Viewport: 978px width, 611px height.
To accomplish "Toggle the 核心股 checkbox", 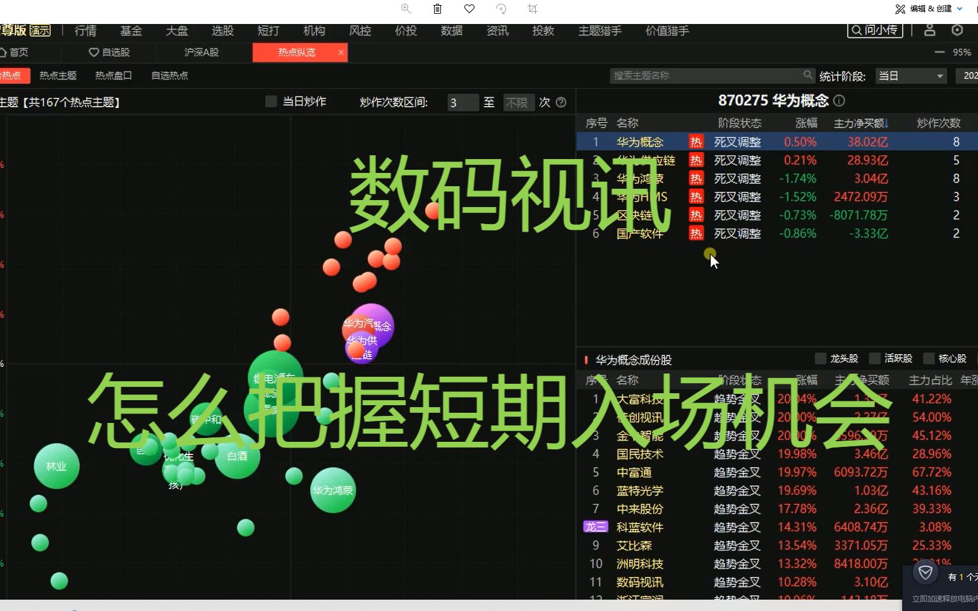I will pos(929,359).
